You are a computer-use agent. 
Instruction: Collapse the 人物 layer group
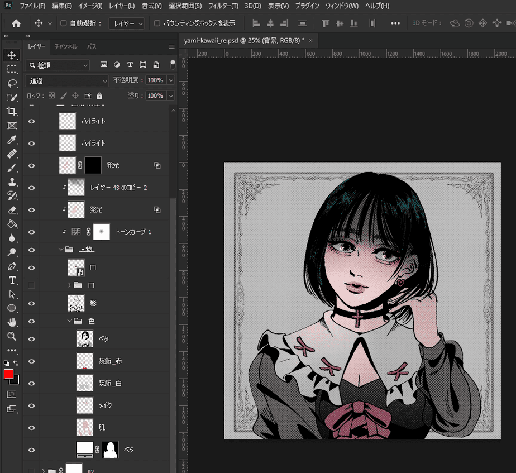click(61, 250)
